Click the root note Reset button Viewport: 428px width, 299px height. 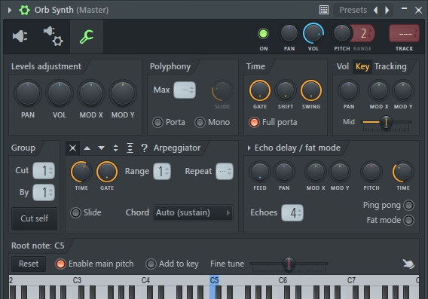tap(29, 264)
